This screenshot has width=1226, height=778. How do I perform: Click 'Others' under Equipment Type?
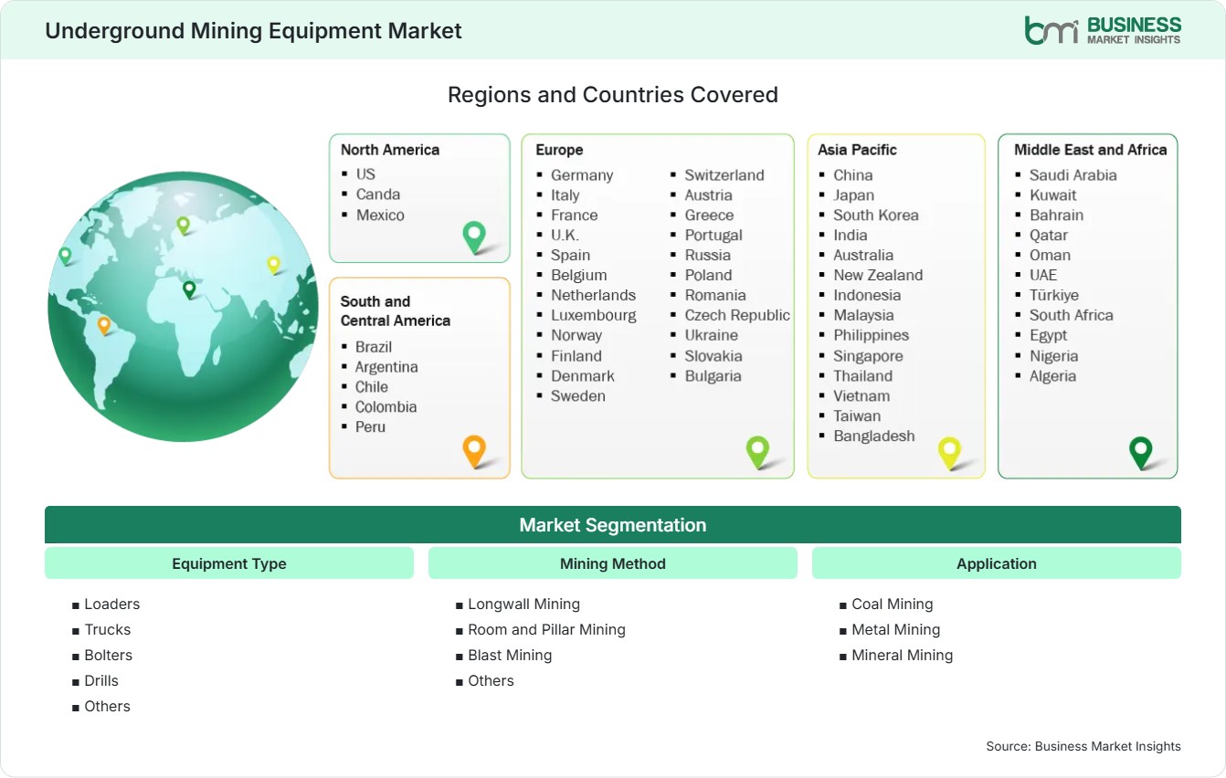pyautogui.click(x=108, y=707)
